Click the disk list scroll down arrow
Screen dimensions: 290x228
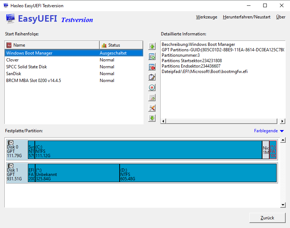click(x=283, y=205)
